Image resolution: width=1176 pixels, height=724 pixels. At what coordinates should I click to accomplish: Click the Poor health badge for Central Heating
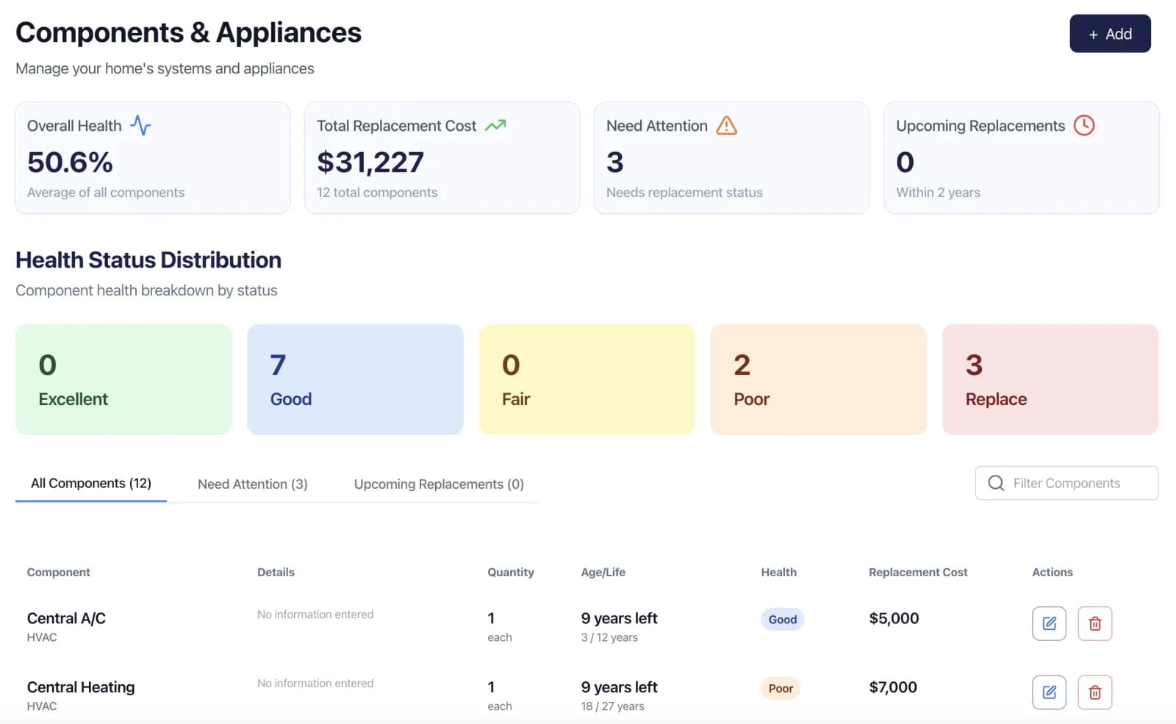coord(781,689)
